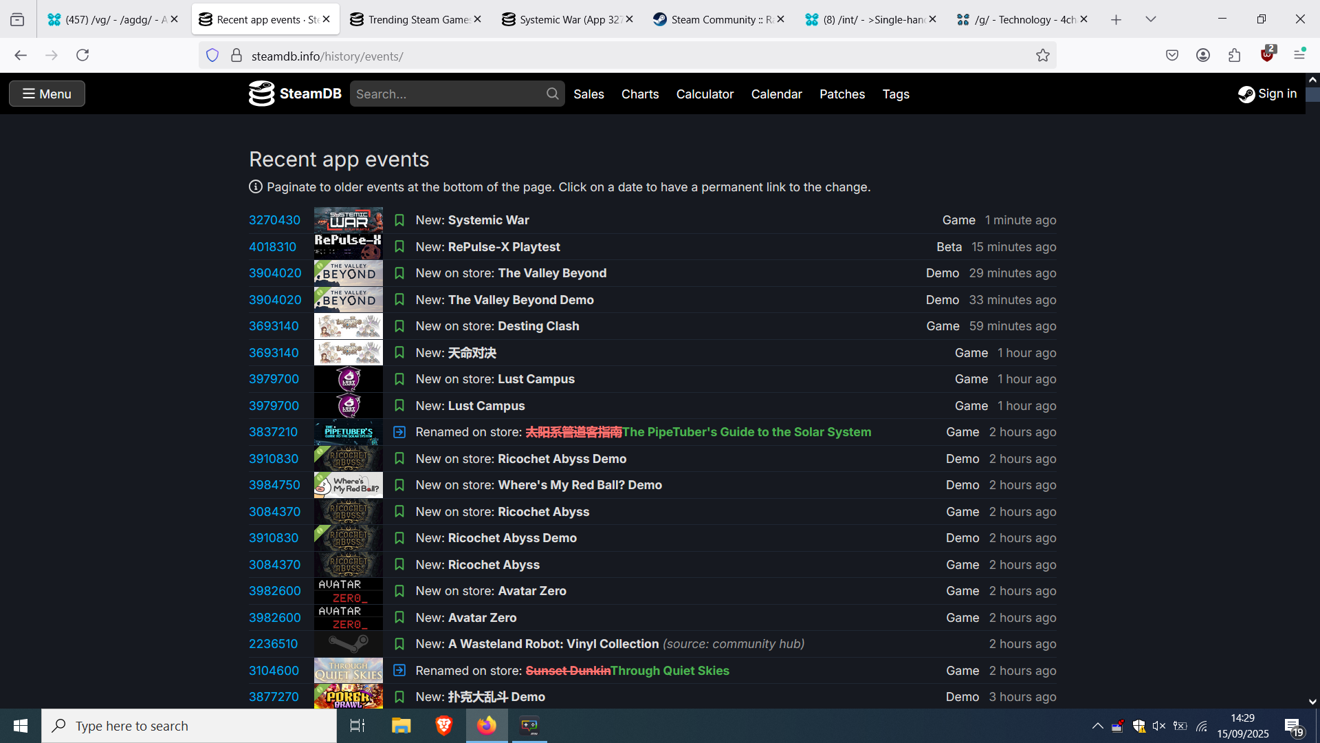Click bookmark icon for DestING Clash row
The image size is (1320, 743).
click(399, 326)
